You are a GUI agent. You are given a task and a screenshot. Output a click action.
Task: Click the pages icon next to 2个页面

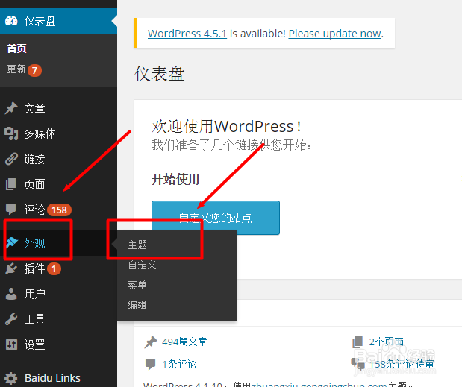pos(358,342)
